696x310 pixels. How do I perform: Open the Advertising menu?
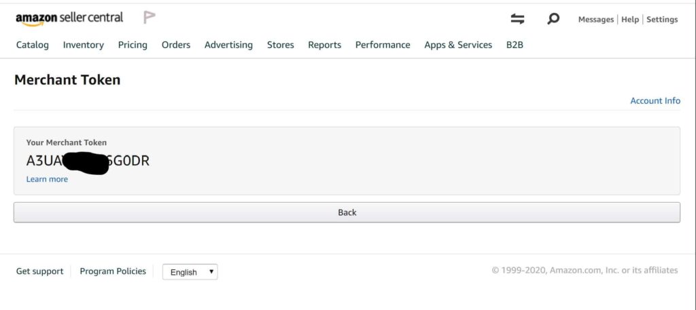pyautogui.click(x=228, y=45)
